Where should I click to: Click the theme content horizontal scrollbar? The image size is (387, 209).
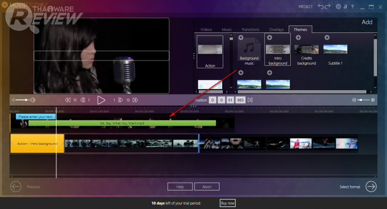(x=301, y=92)
